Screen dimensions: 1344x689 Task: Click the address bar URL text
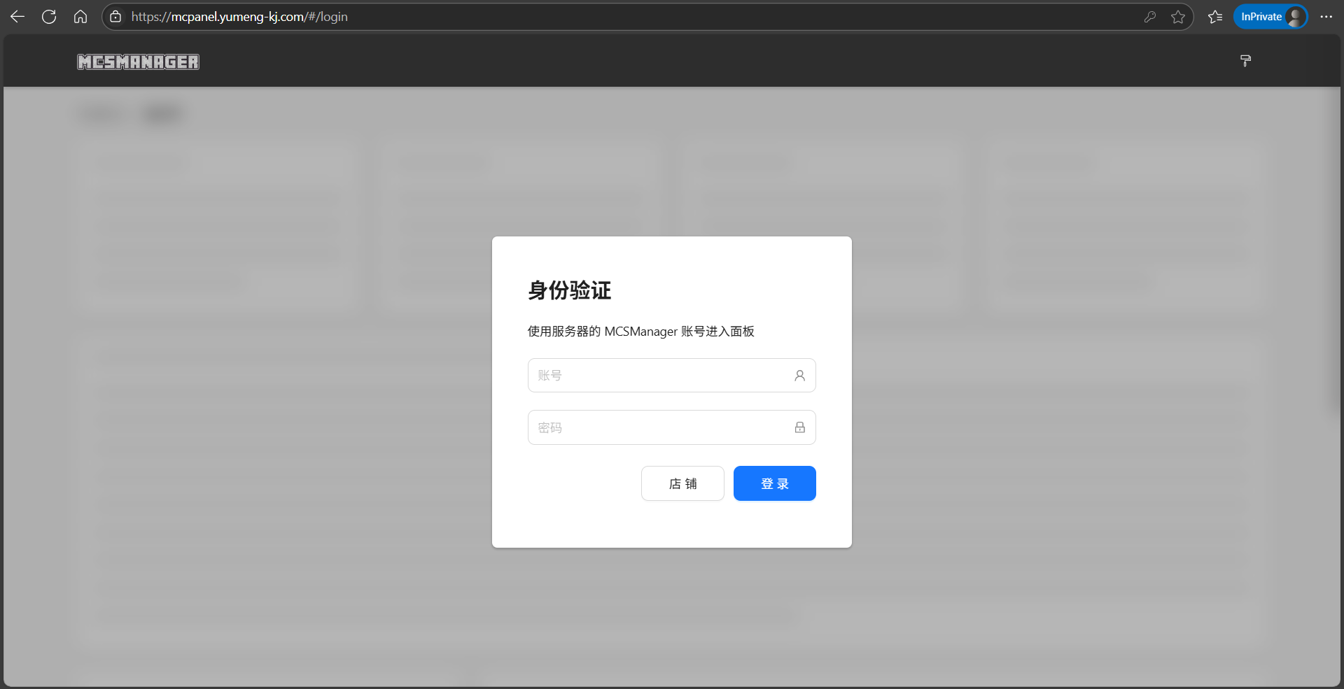click(x=239, y=17)
